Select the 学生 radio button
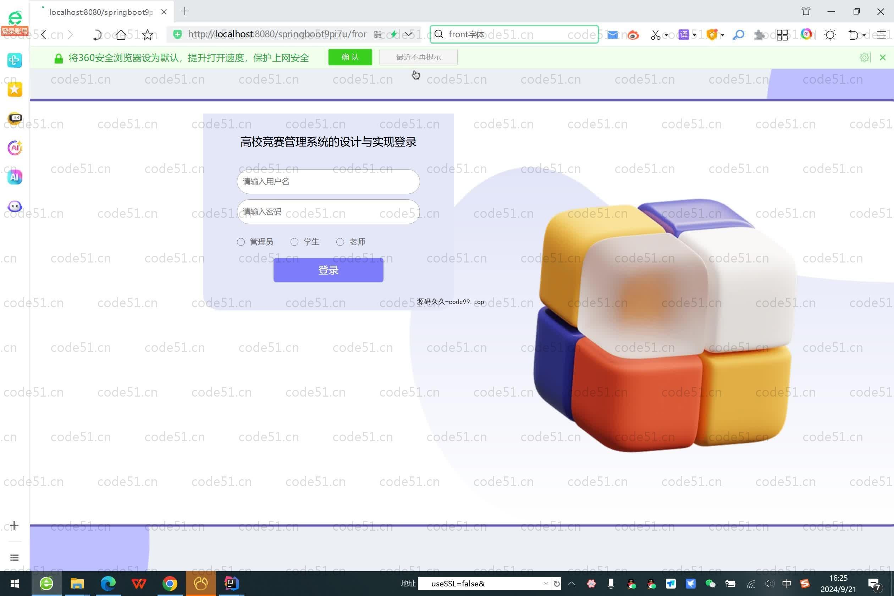Viewport: 894px width, 596px height. coord(294,242)
